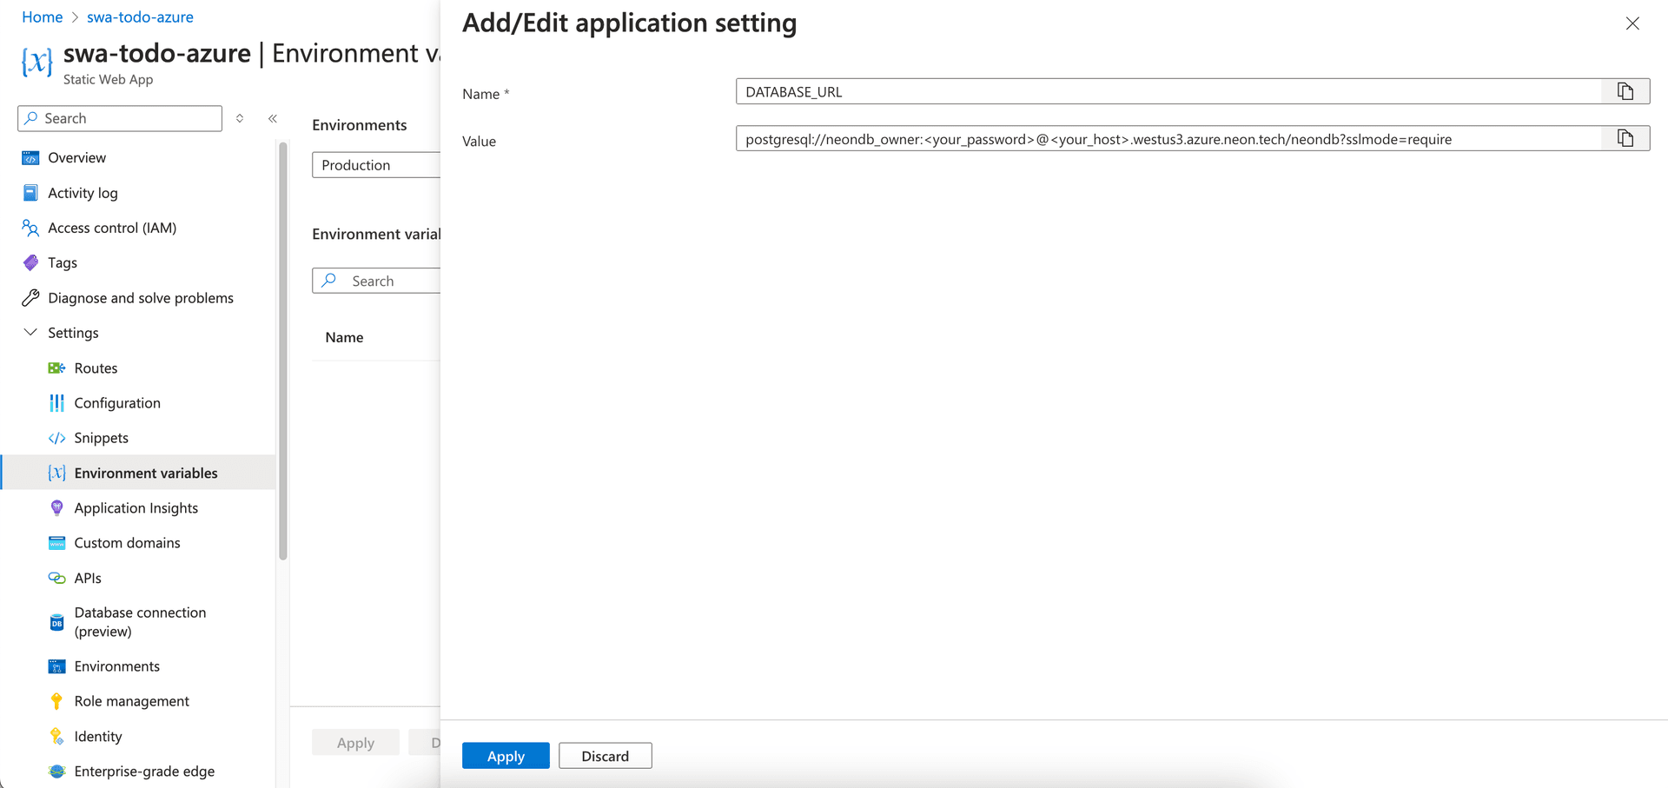Expand sidebar search sort arrows
This screenshot has height=788, width=1668.
coord(240,118)
